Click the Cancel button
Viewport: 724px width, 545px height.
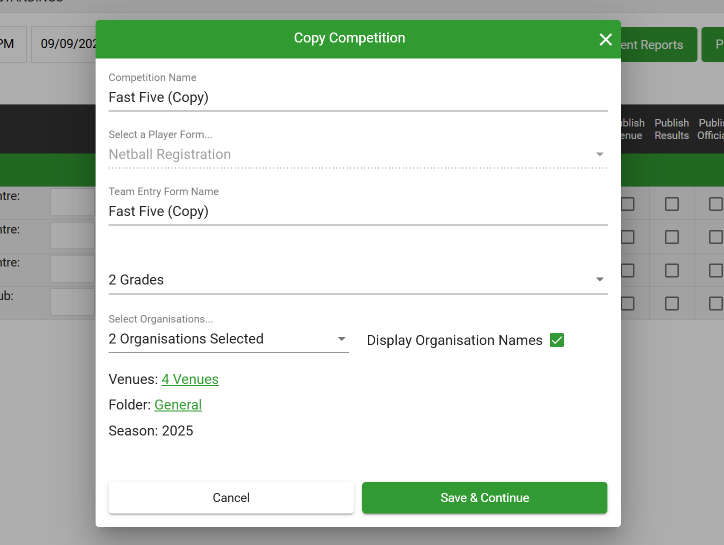pos(231,497)
